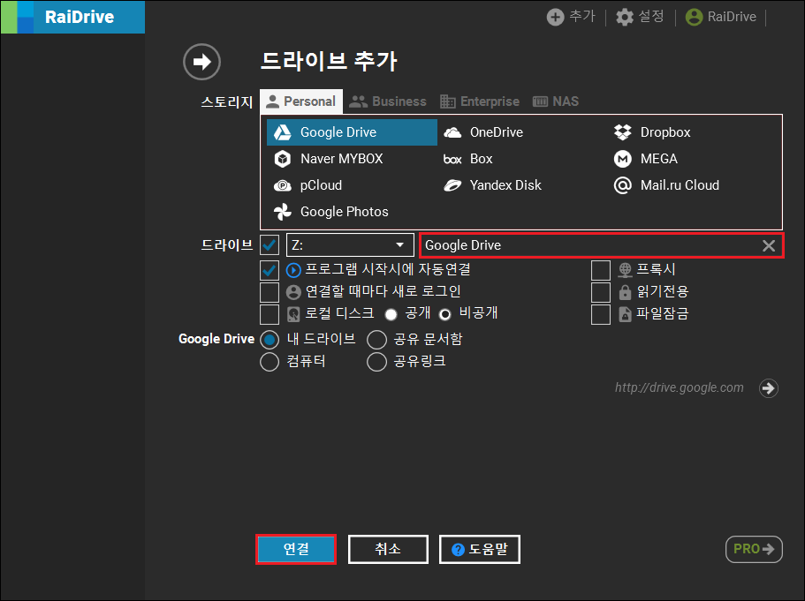Open the http://drive.google.com link
The height and width of the screenshot is (601, 805).
tap(679, 387)
